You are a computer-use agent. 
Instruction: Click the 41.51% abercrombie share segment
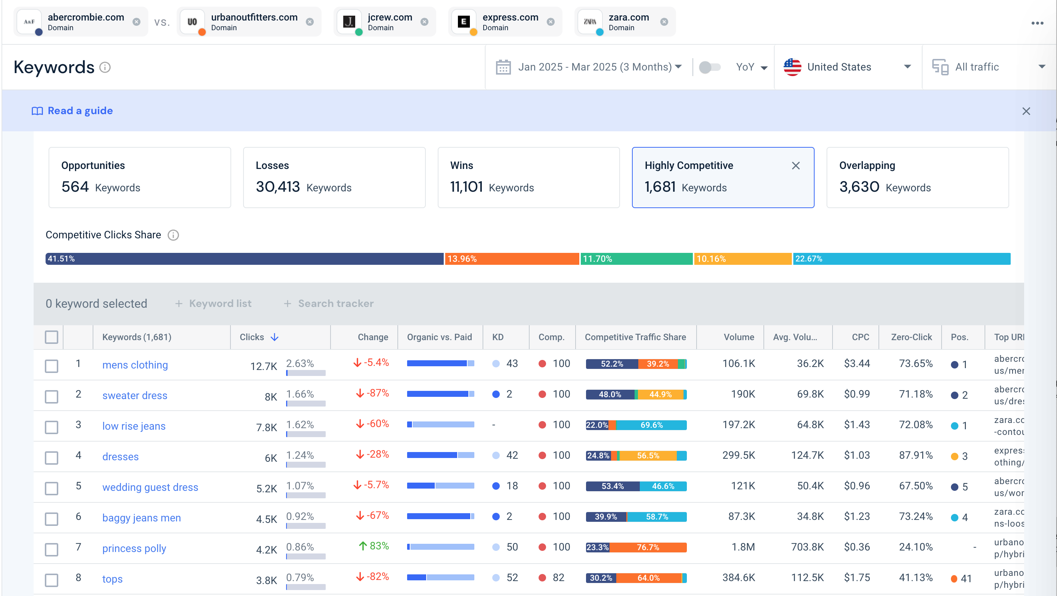[x=245, y=259]
